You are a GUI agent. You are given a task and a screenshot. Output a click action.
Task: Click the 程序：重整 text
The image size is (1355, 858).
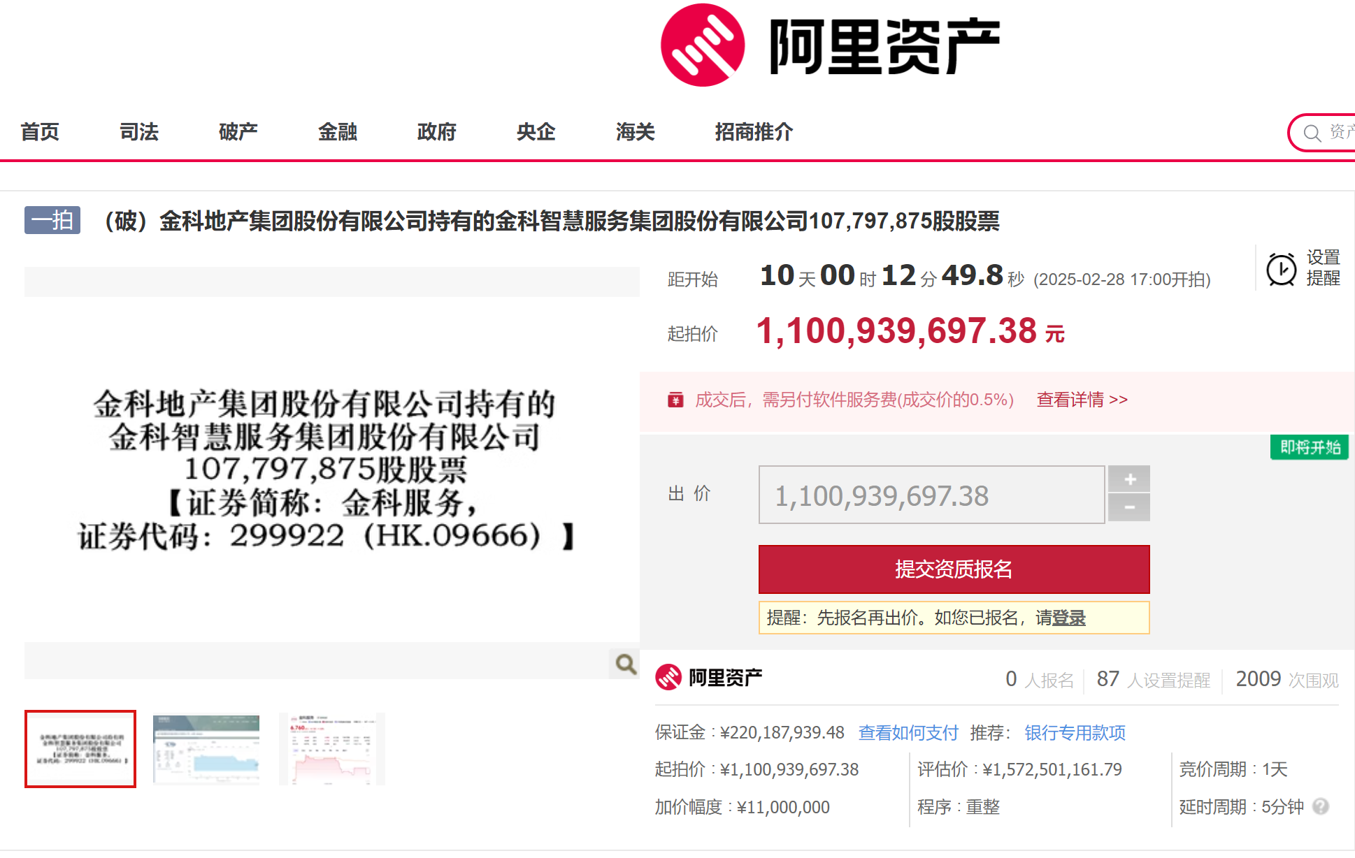(959, 807)
